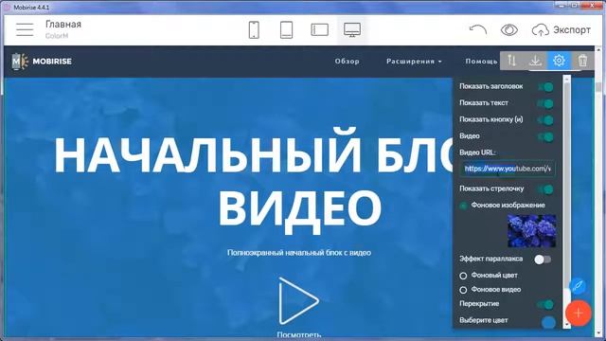Move block with arrows icon
The width and height of the screenshot is (606, 341).
511,61
